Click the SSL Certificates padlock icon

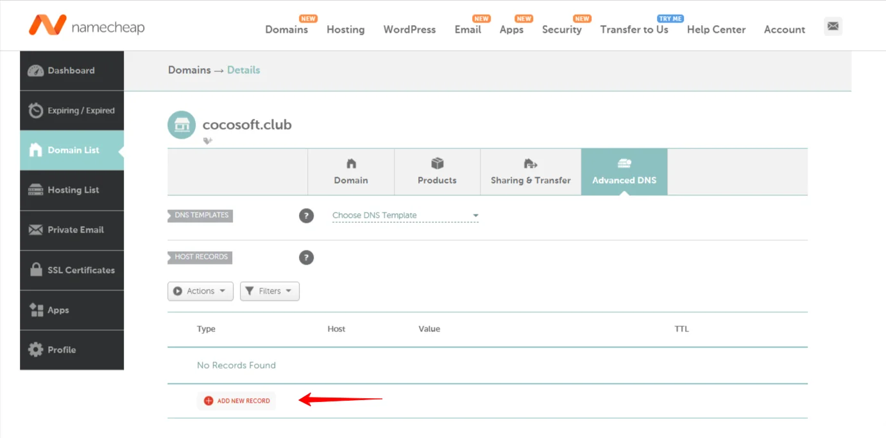tap(36, 270)
